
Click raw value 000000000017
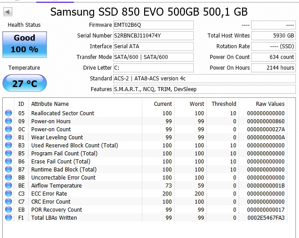click(x=266, y=210)
